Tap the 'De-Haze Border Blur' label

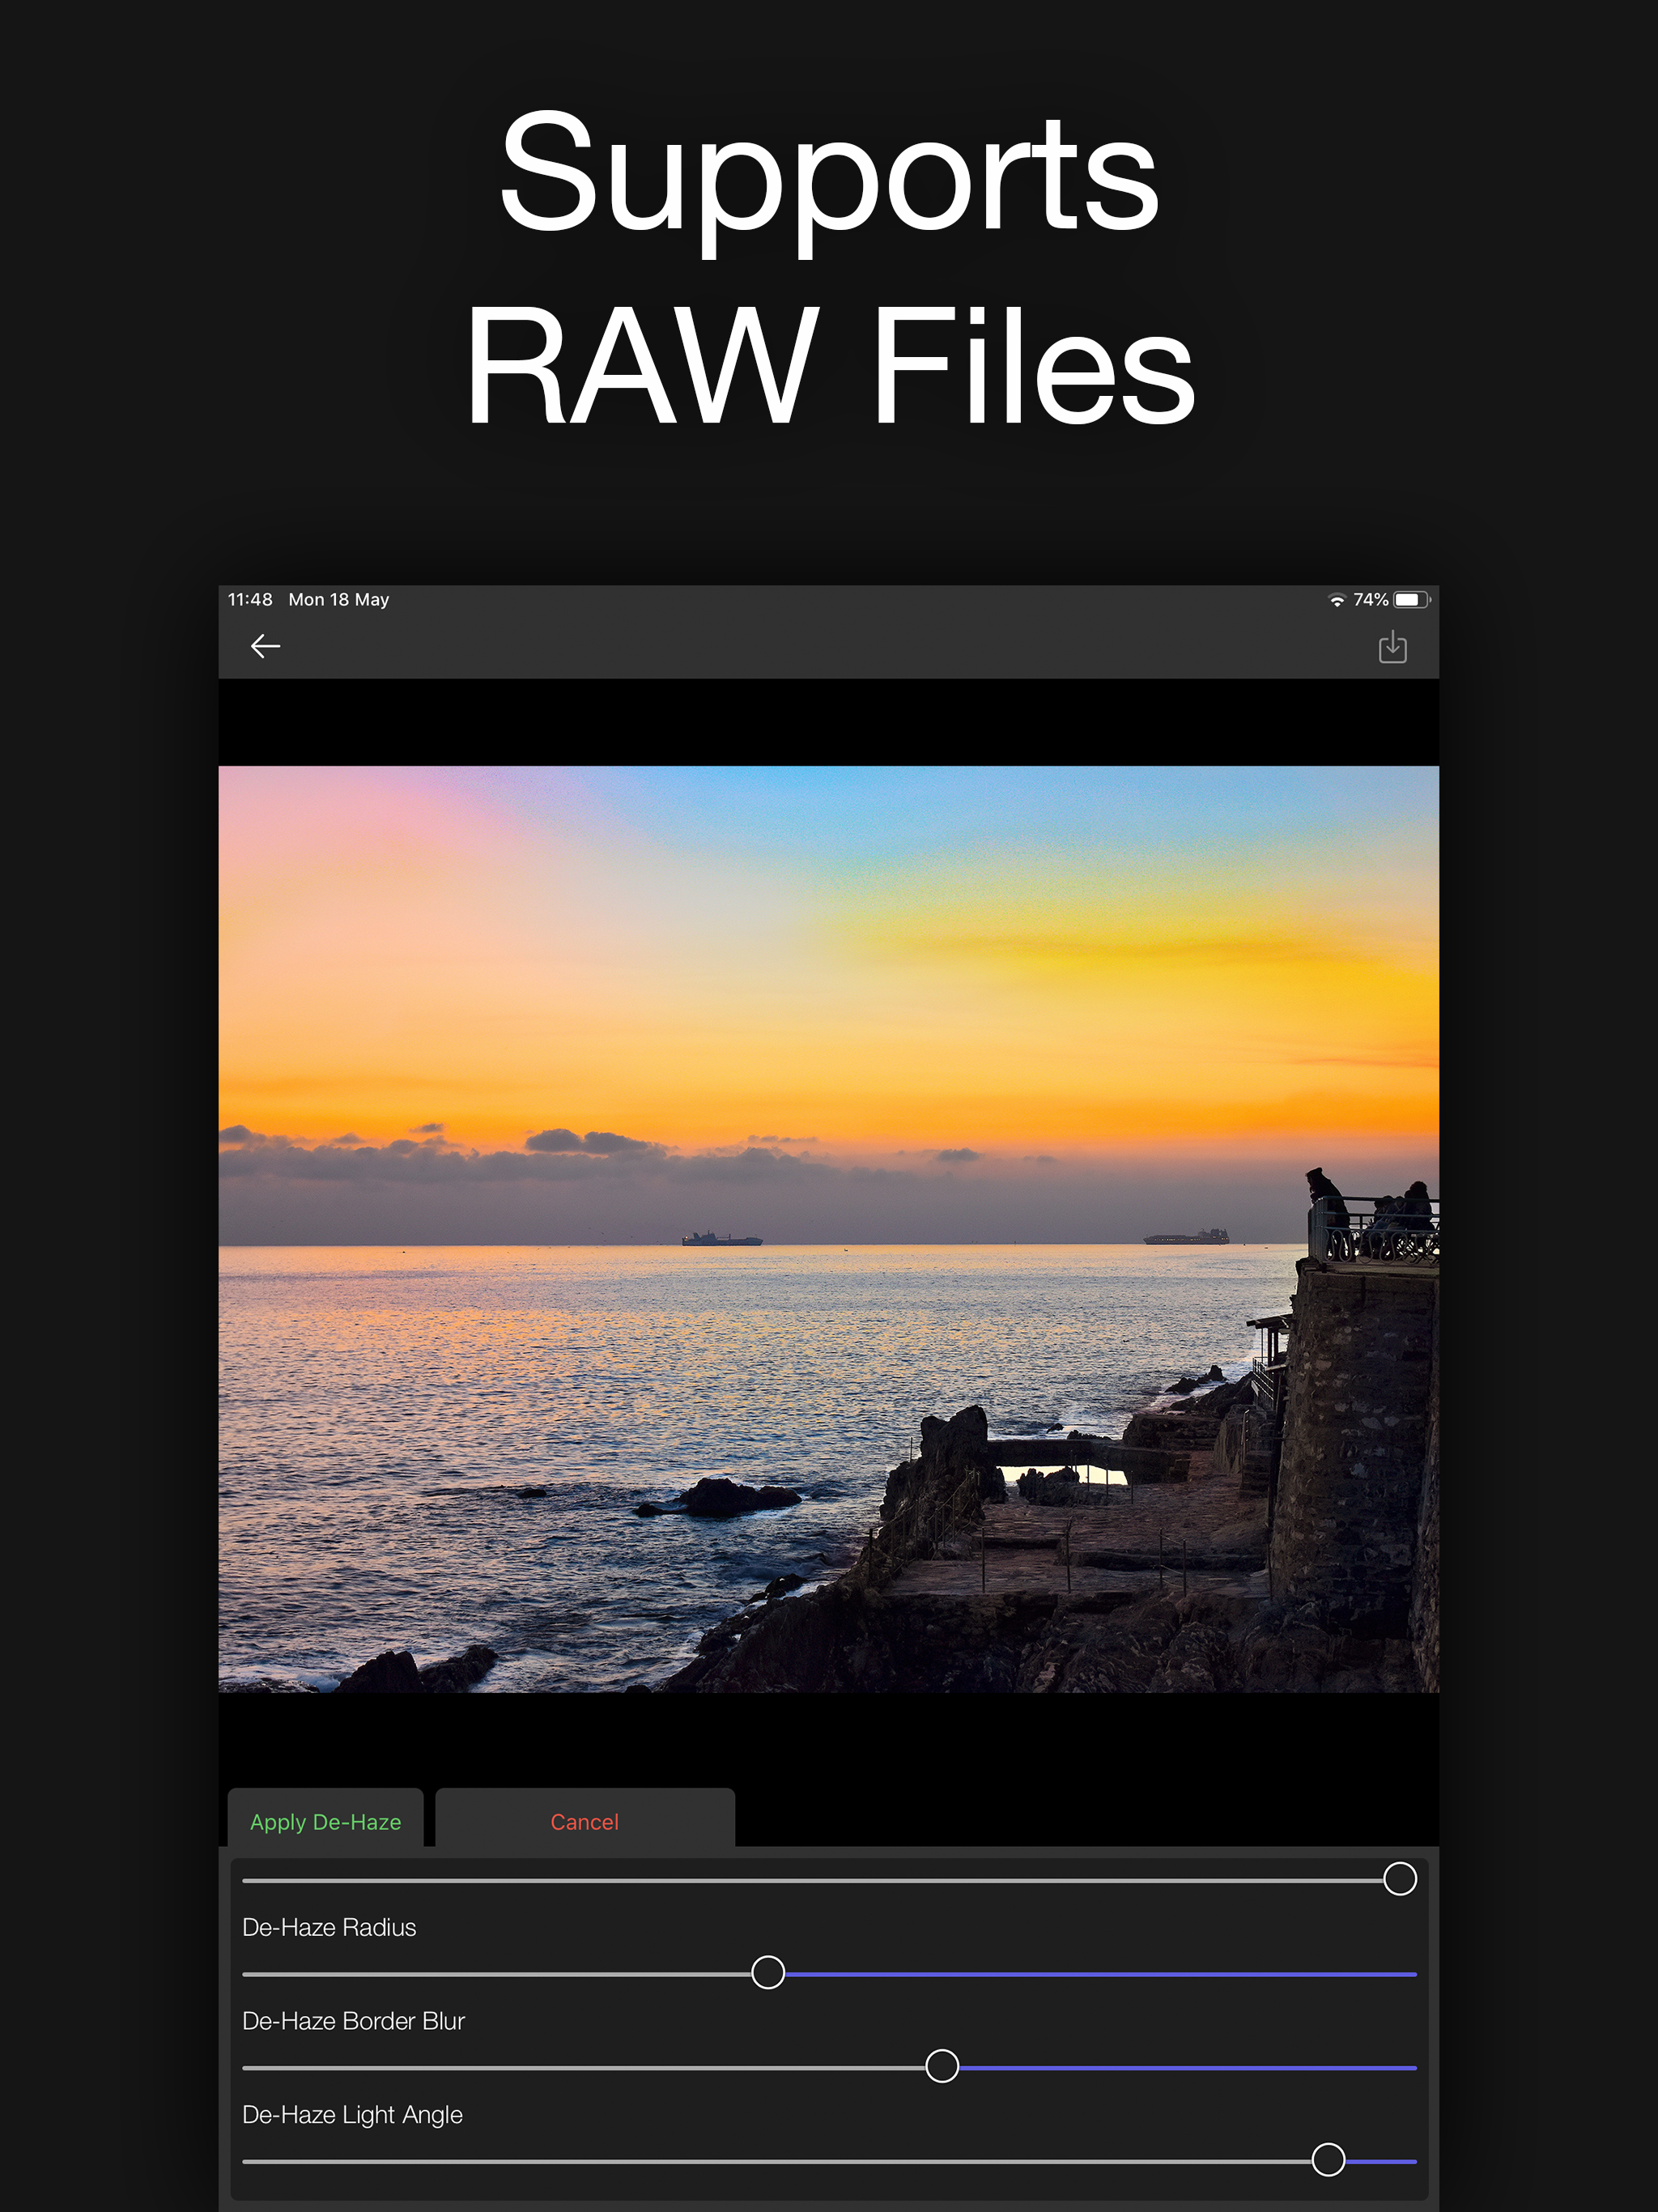tap(354, 2021)
